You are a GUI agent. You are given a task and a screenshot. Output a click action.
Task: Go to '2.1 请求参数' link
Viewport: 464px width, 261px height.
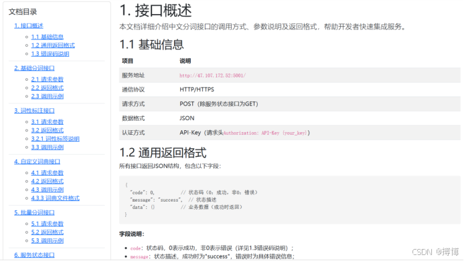coord(48,79)
